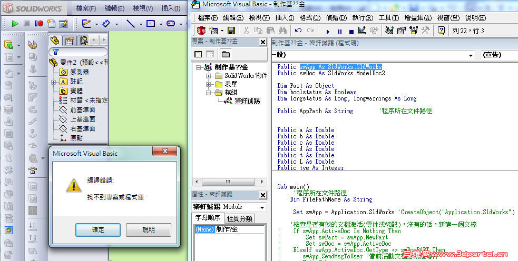Click the filter funnel in the feature tree
Image resolution: width=518 pixels, height=261 pixels.
coord(55,52)
